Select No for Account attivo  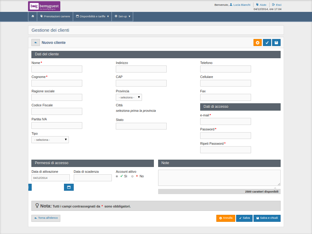tap(132, 176)
